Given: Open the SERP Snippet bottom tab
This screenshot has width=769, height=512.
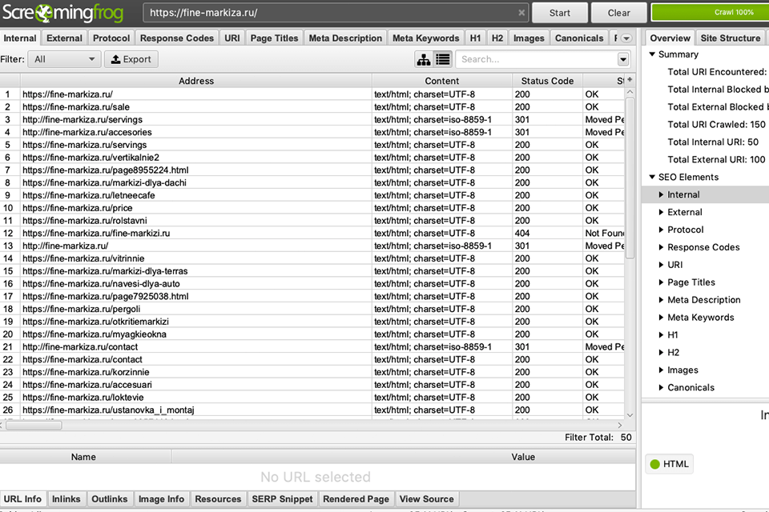Looking at the screenshot, I should 282,498.
